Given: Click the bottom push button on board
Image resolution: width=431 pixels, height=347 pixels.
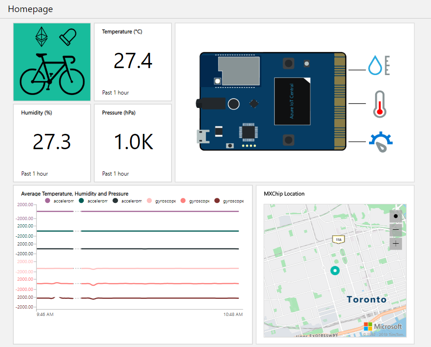Looking at the screenshot, I should 289,140.
